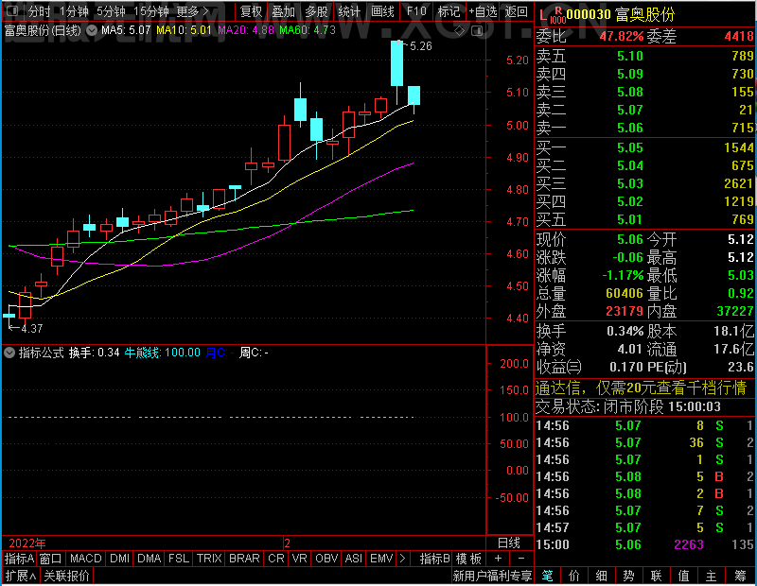Image resolution: width=757 pixels, height=586 pixels.
Task: Open the 统计 statistics tool
Action: click(349, 11)
